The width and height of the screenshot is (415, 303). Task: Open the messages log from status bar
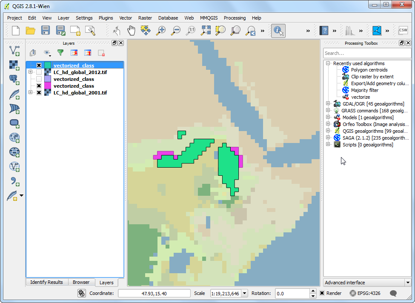coord(393,293)
